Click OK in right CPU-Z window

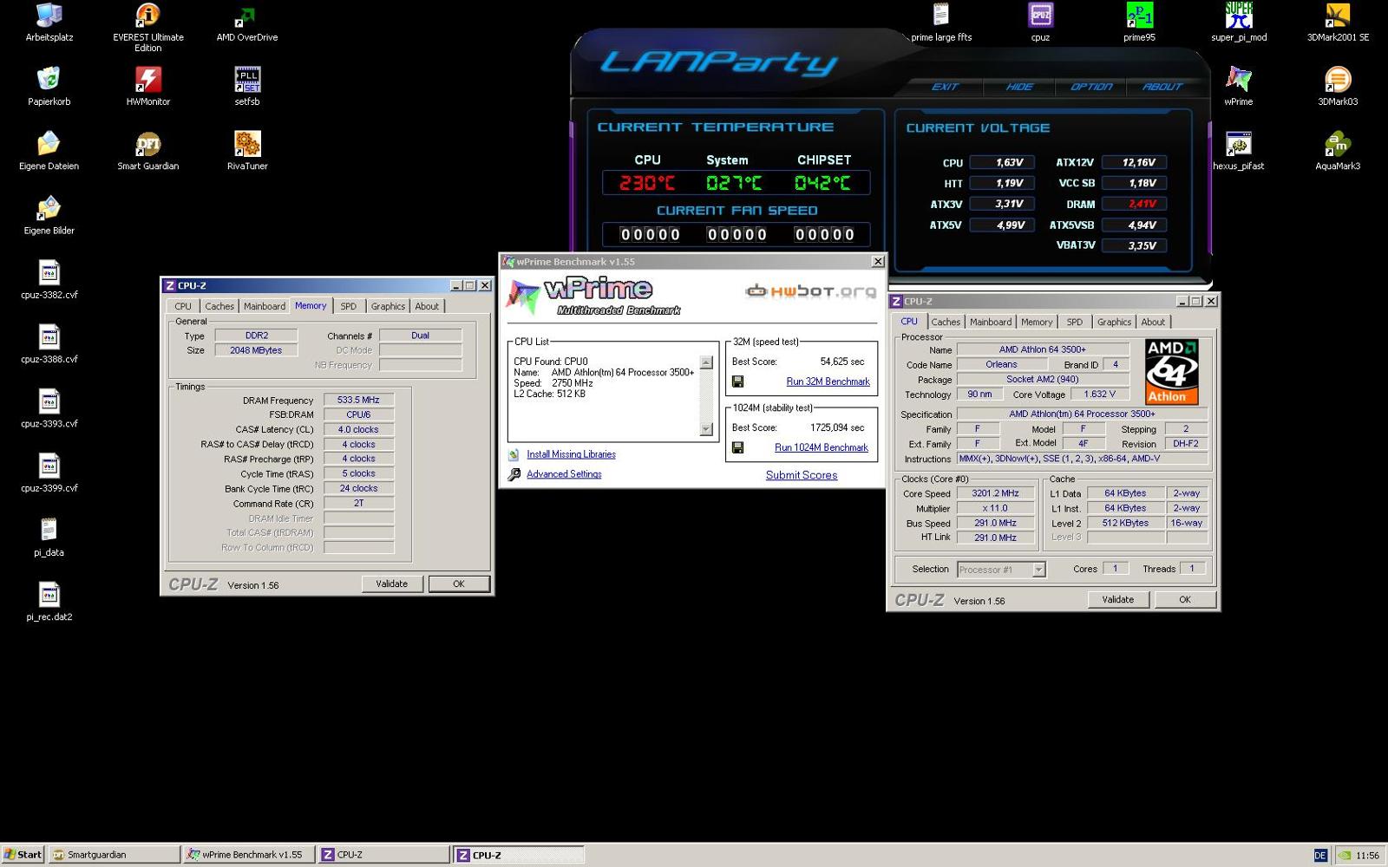click(1185, 599)
